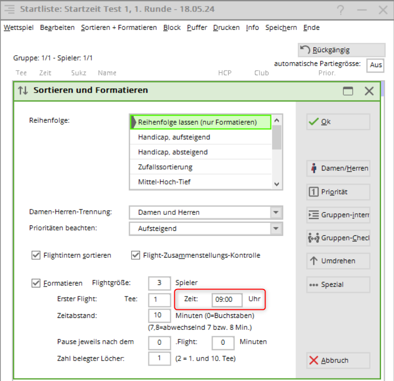The image size is (394, 381).
Task: Disable the Formatieren checkbox
Action: [x=36, y=283]
